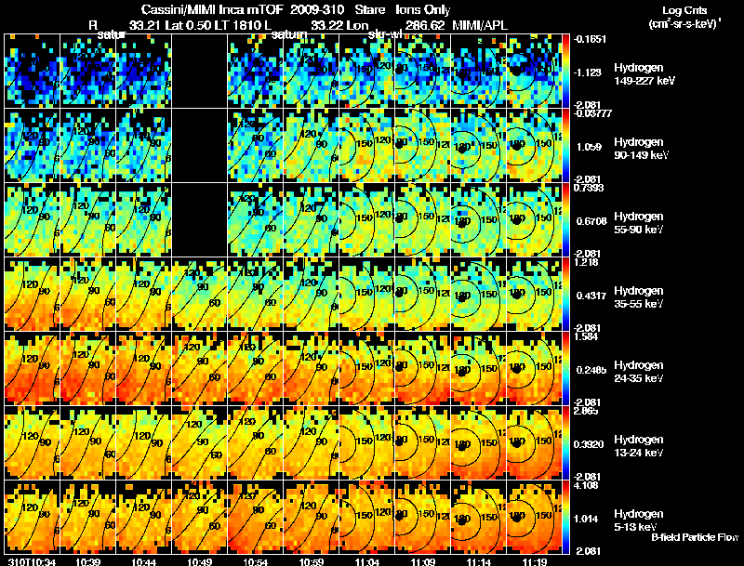Click the 11:09 time label
The height and width of the screenshot is (566, 744).
click(x=423, y=561)
